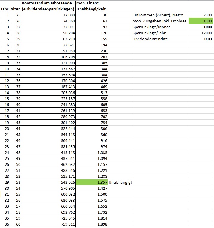Select the cell 322.444

(48, 128)
